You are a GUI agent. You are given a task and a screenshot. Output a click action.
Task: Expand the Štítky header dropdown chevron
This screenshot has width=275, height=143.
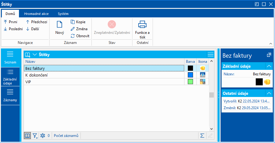tap(35, 55)
